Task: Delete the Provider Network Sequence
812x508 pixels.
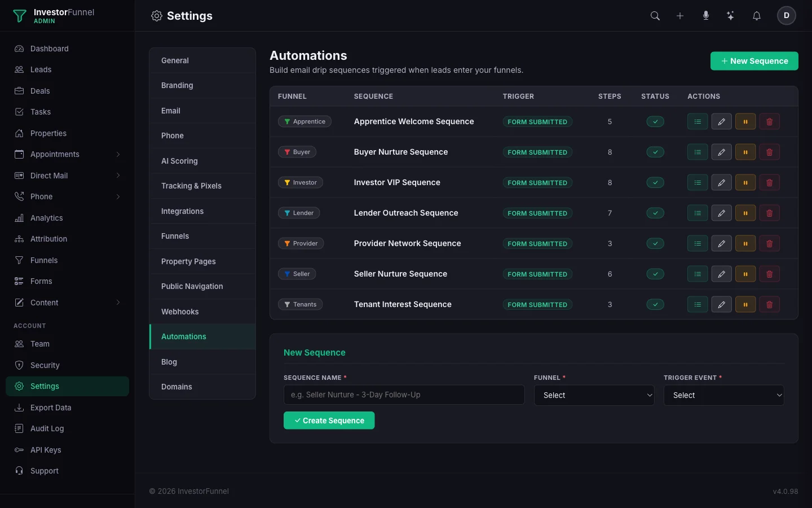Action: [770, 244]
